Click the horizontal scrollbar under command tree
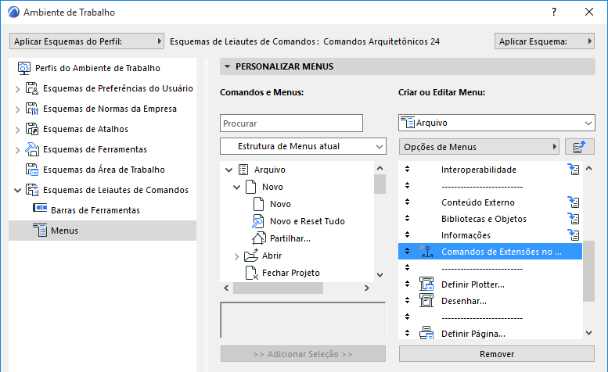 302,288
